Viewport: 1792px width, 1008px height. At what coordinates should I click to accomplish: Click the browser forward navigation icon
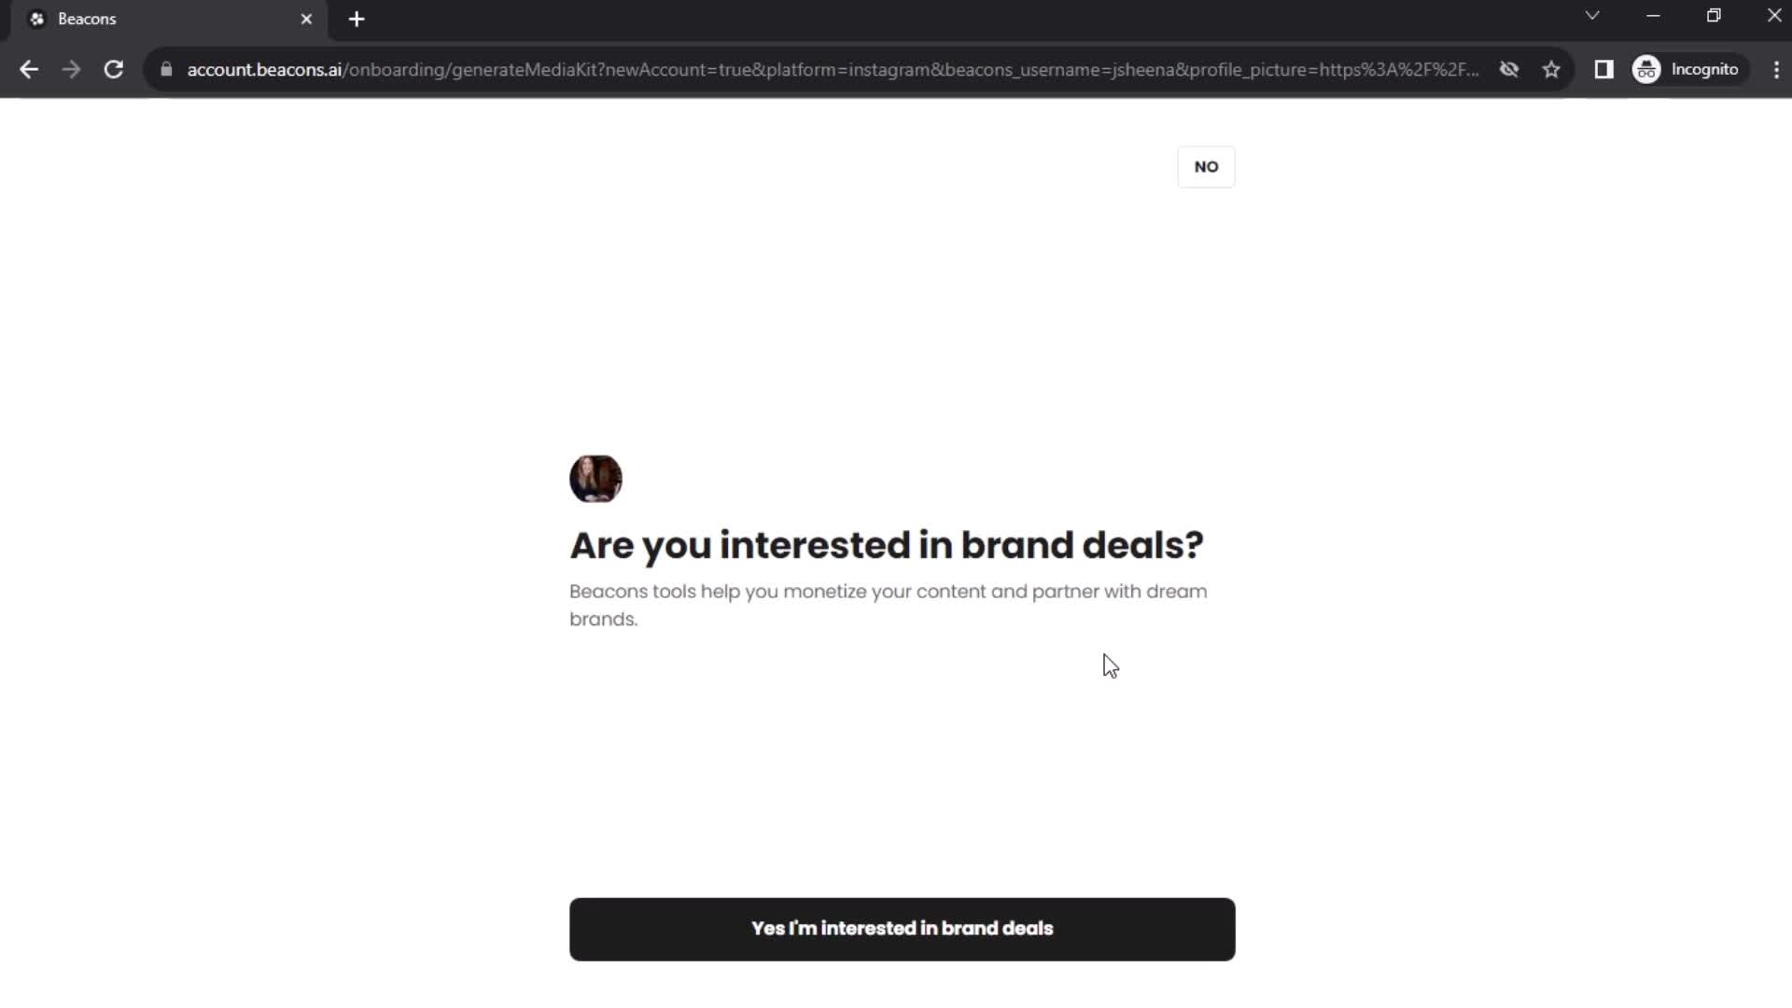coord(70,69)
